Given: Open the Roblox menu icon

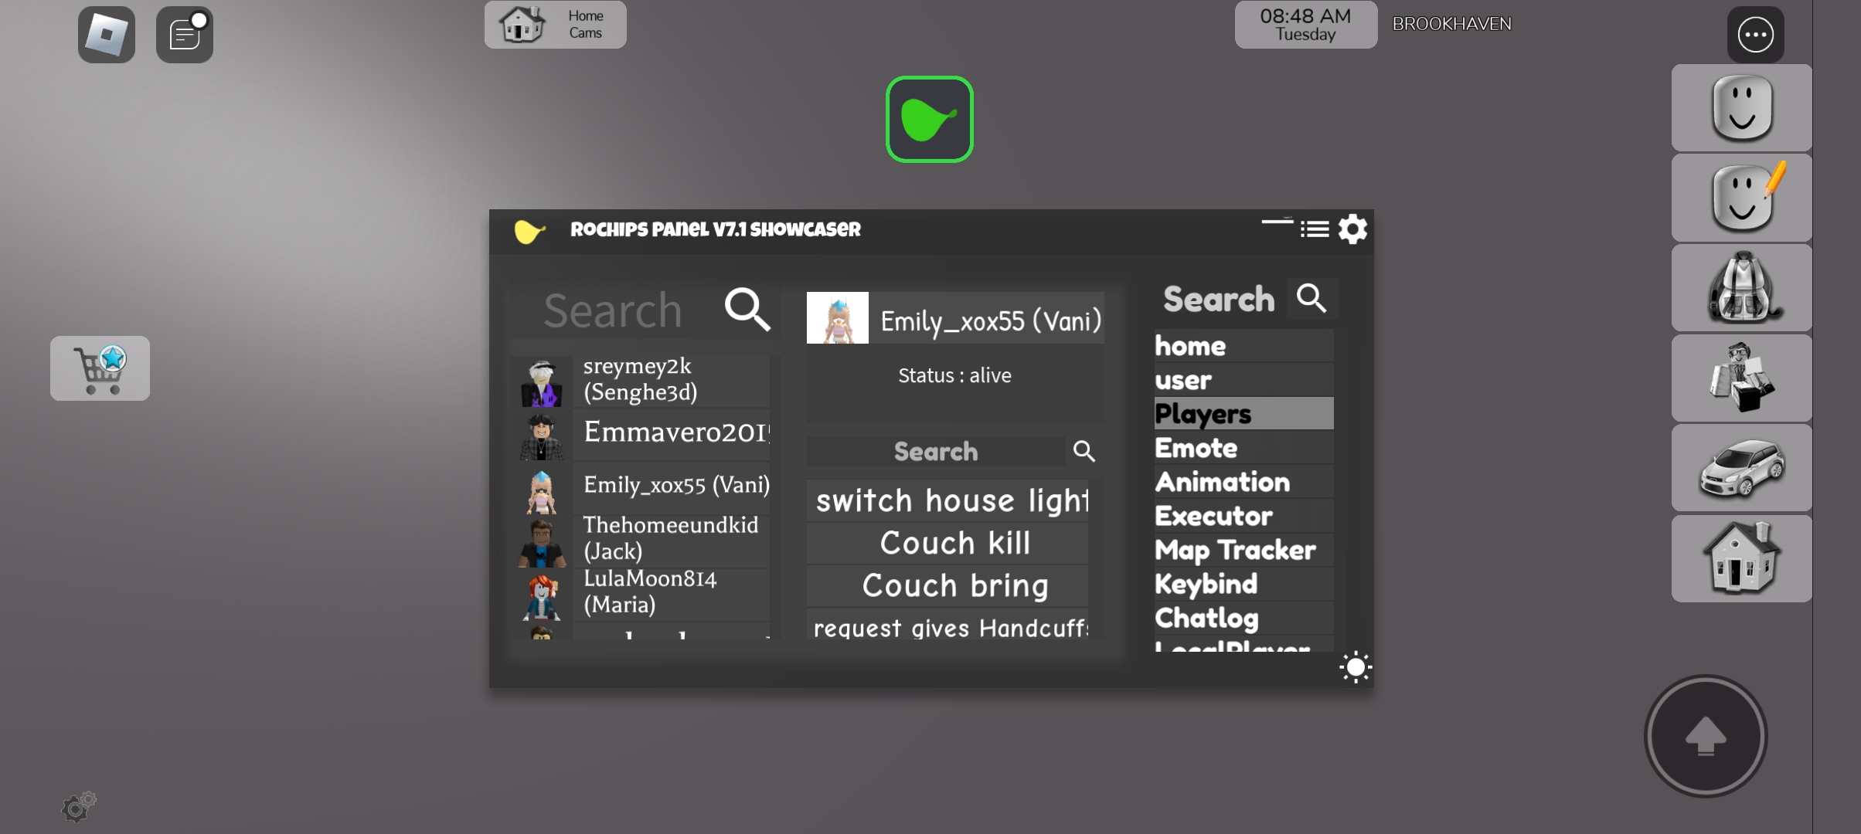Looking at the screenshot, I should tap(107, 35).
